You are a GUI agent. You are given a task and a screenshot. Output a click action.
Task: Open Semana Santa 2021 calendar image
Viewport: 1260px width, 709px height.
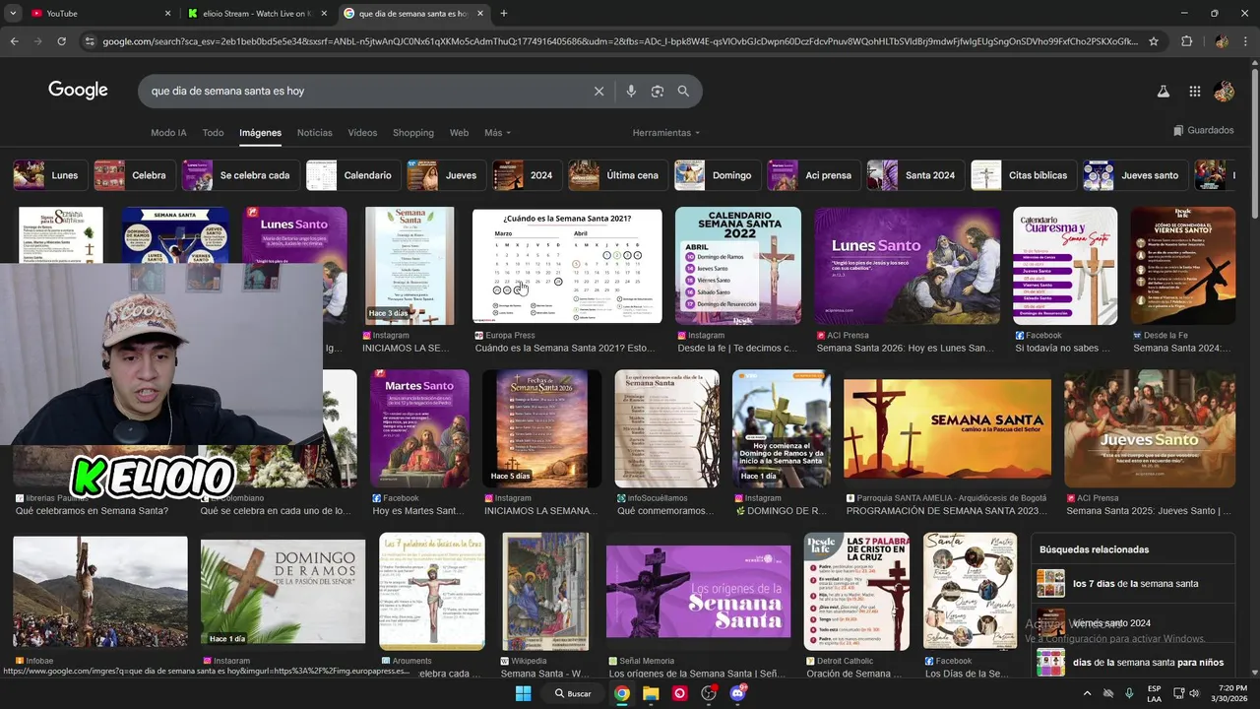pos(567,265)
